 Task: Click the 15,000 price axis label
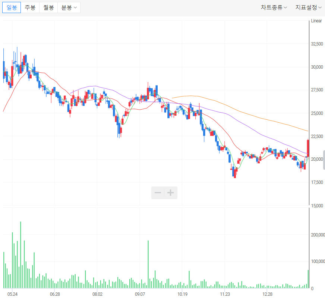[x=317, y=206]
